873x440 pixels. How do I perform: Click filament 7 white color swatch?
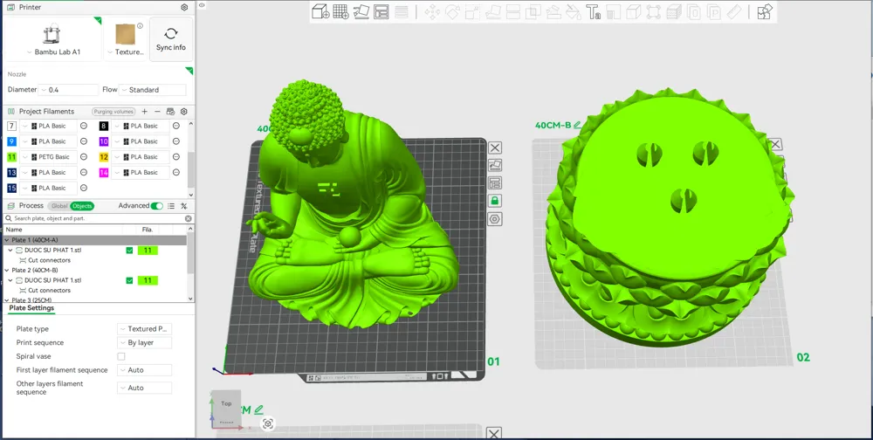pos(11,126)
